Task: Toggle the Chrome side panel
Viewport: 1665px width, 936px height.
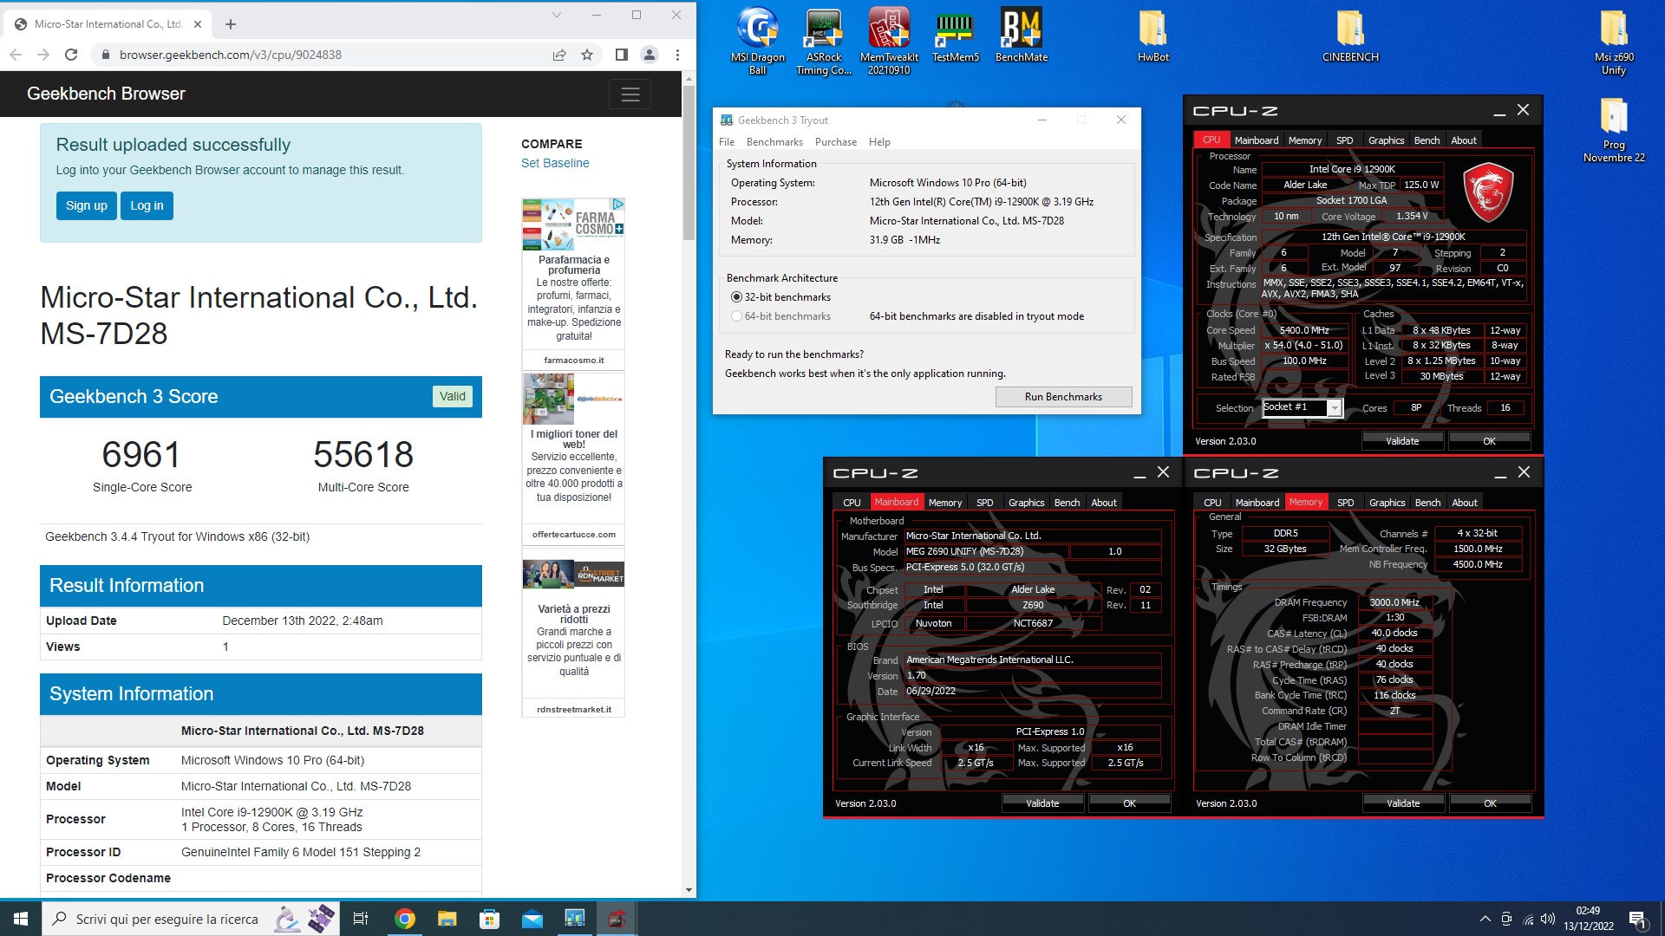Action: (x=621, y=55)
